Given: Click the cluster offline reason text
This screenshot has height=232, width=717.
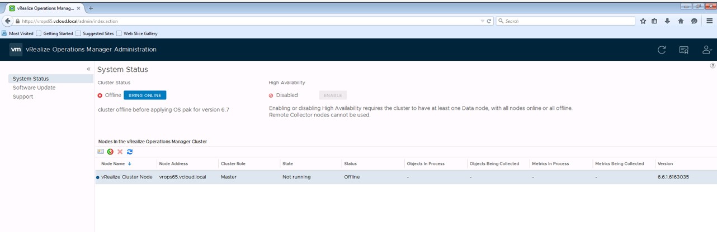Looking at the screenshot, I should point(163,110).
